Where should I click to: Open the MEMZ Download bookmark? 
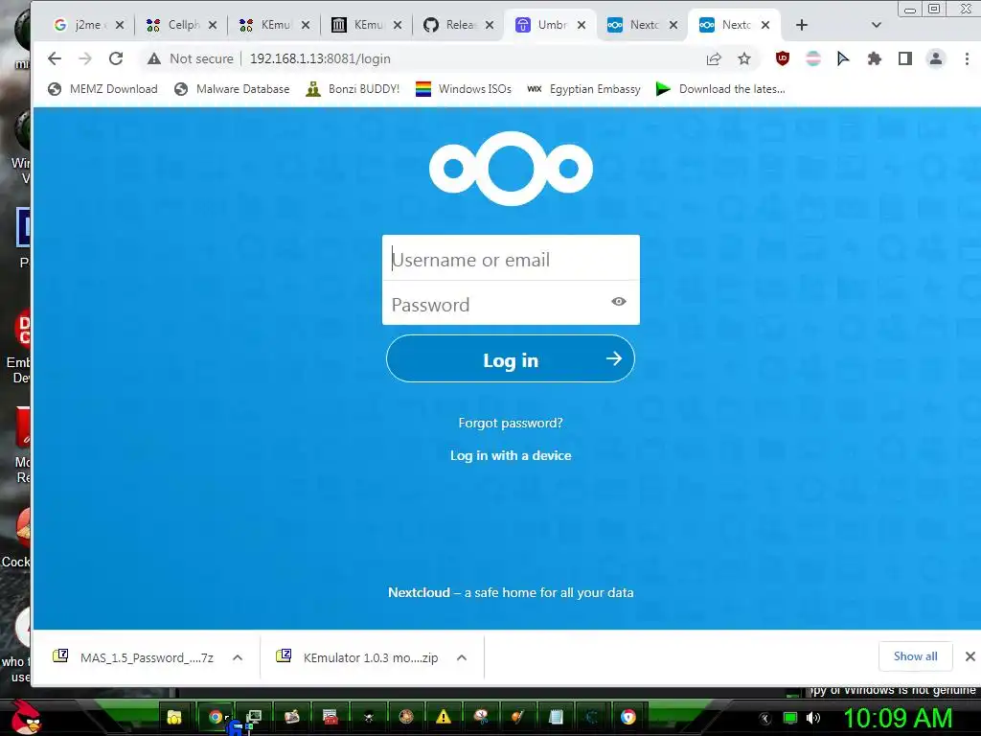pyautogui.click(x=103, y=89)
